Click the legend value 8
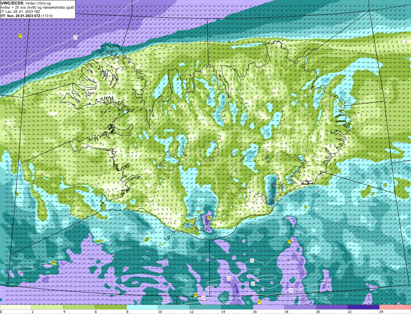 127,312
